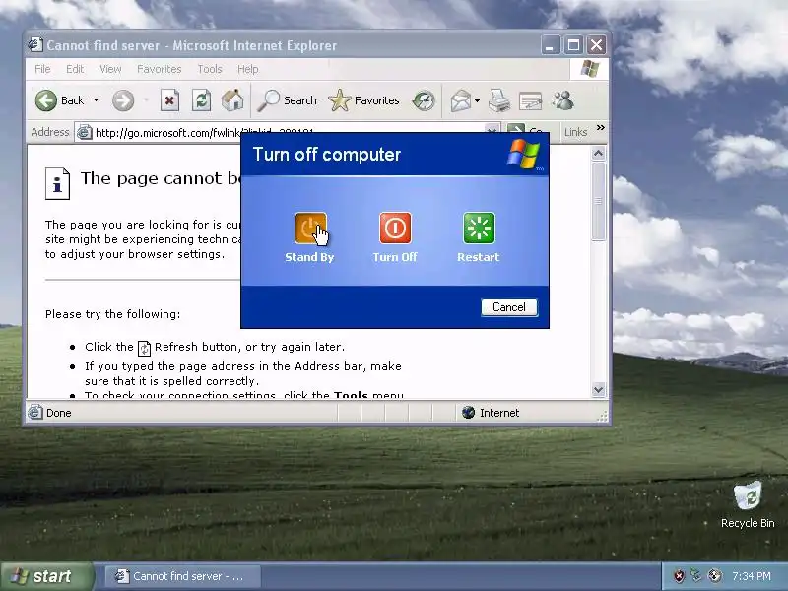
Task: Go to Home page icon
Action: pos(232,100)
